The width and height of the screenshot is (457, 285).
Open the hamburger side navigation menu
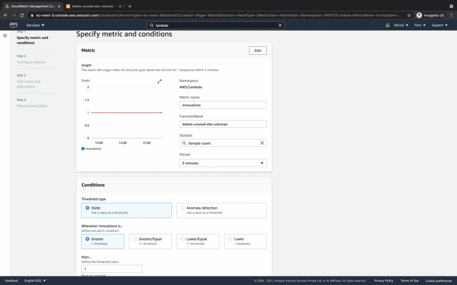[x=5, y=36]
